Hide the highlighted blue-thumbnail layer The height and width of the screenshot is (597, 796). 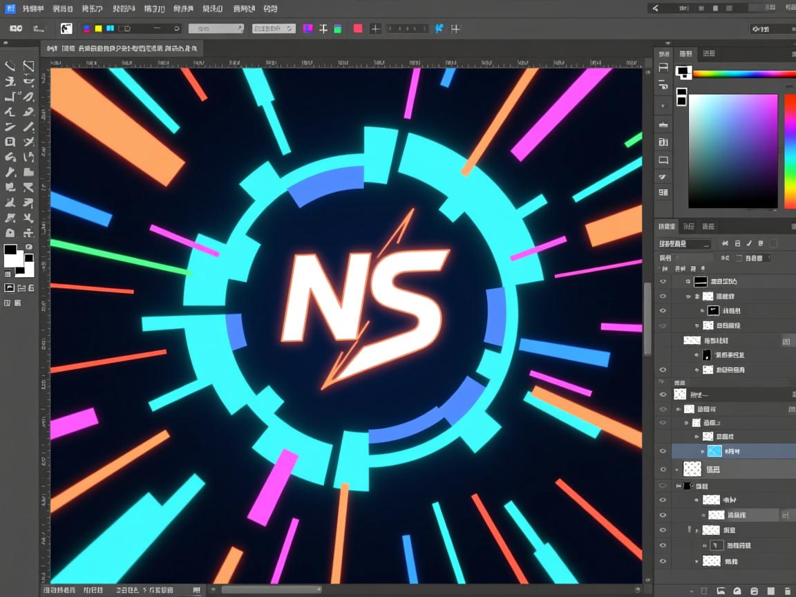click(x=663, y=451)
